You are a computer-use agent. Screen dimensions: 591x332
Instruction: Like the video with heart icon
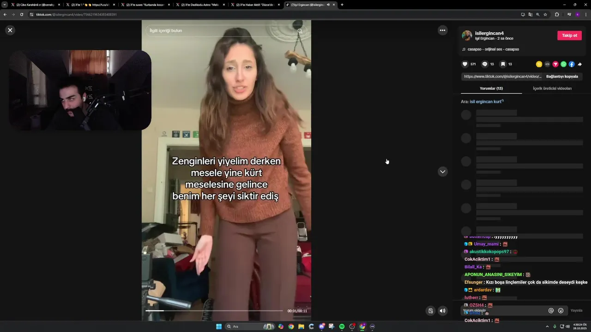[x=465, y=64]
